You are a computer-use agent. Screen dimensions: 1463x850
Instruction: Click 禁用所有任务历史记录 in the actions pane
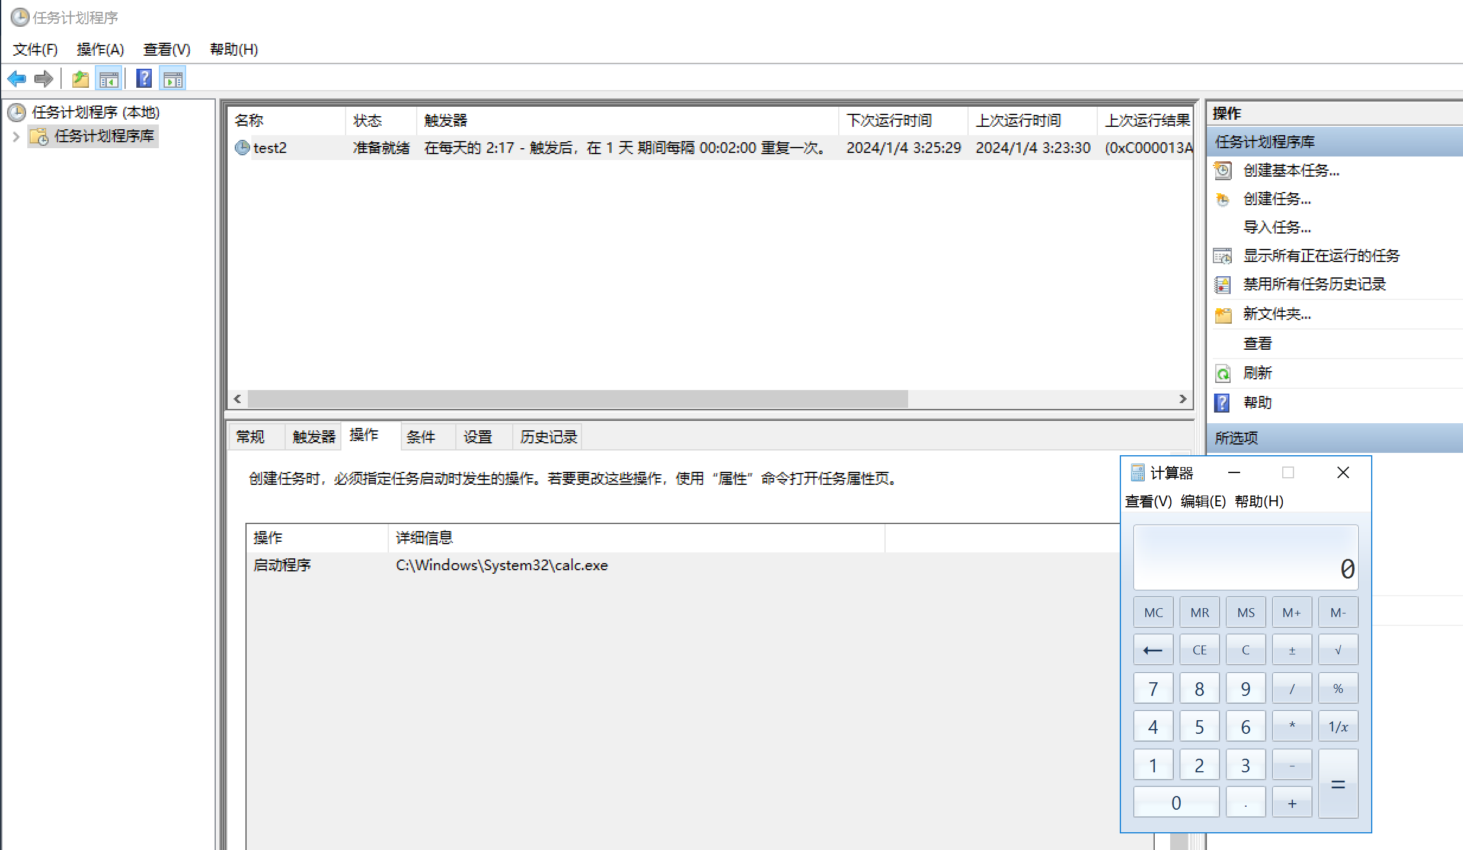pyautogui.click(x=1314, y=285)
